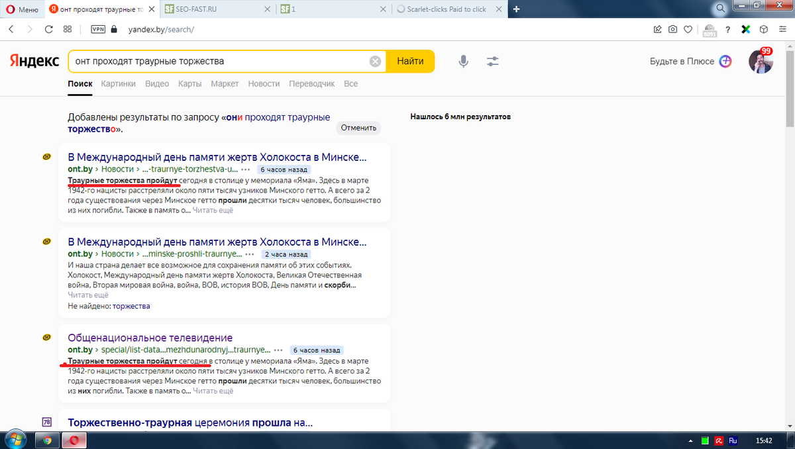Open the extension with 8091 badge
Screen dimensions: 795x449
pyautogui.click(x=710, y=30)
